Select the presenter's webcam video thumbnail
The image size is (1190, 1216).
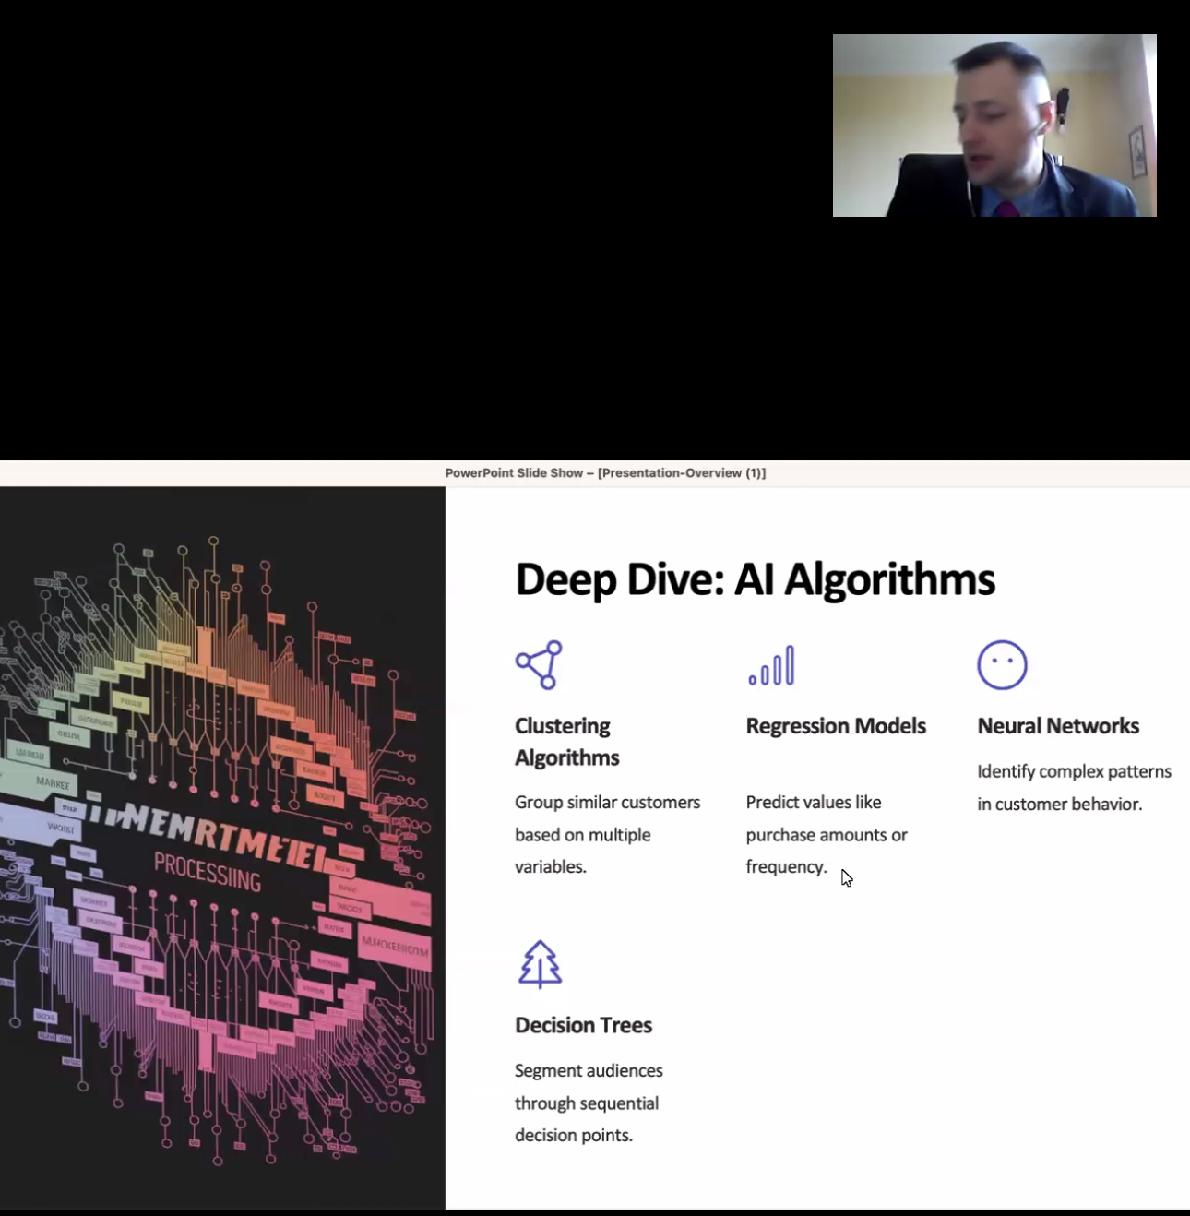(x=994, y=125)
